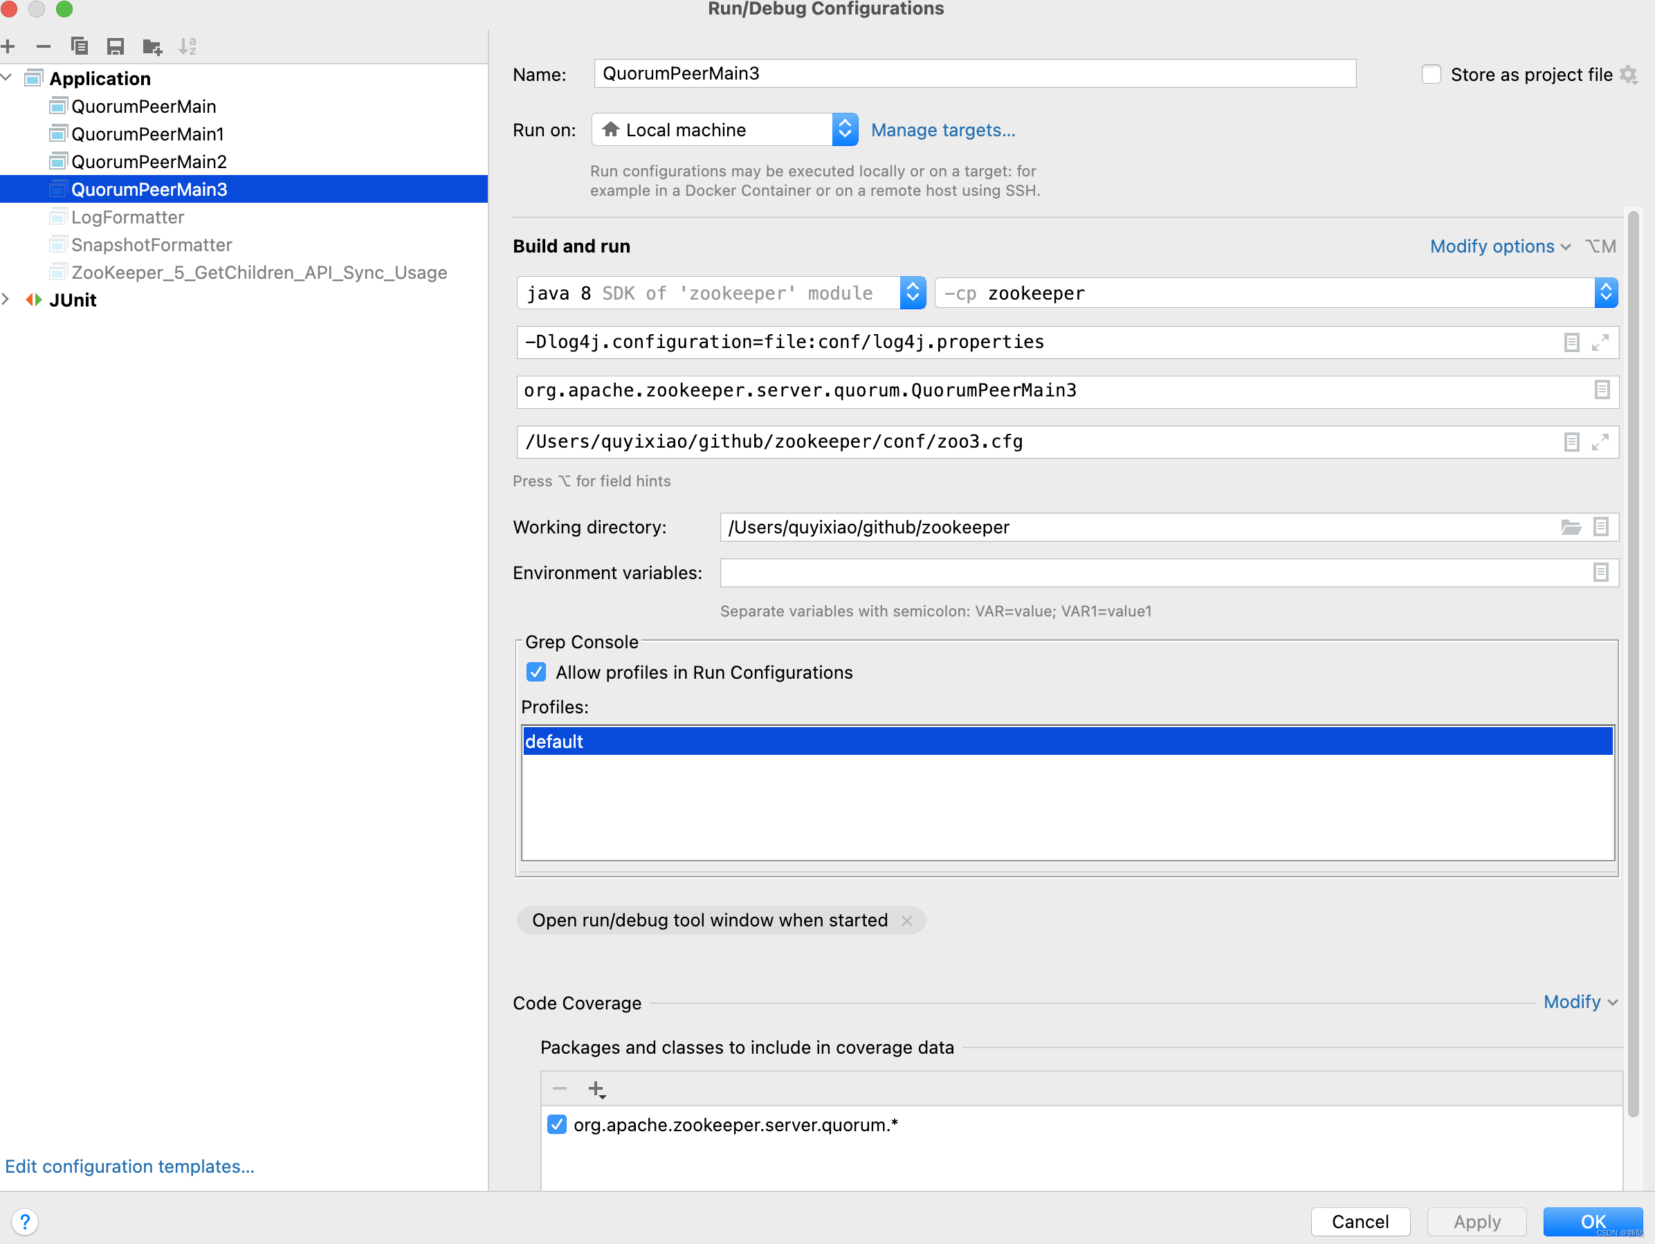Add a coverage package or class
This screenshot has width=1655, height=1244.
tap(596, 1089)
